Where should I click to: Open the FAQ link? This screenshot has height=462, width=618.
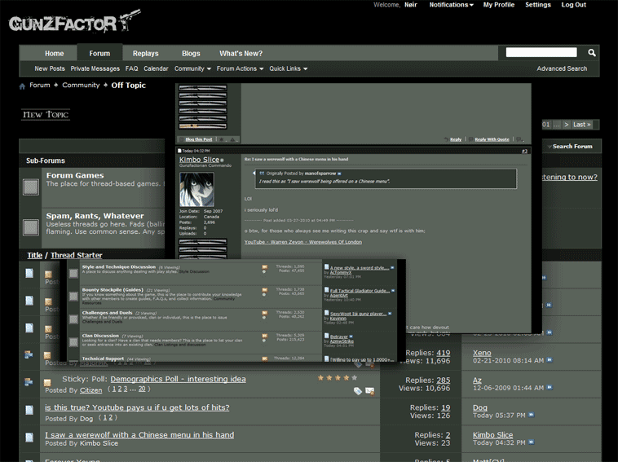click(131, 68)
